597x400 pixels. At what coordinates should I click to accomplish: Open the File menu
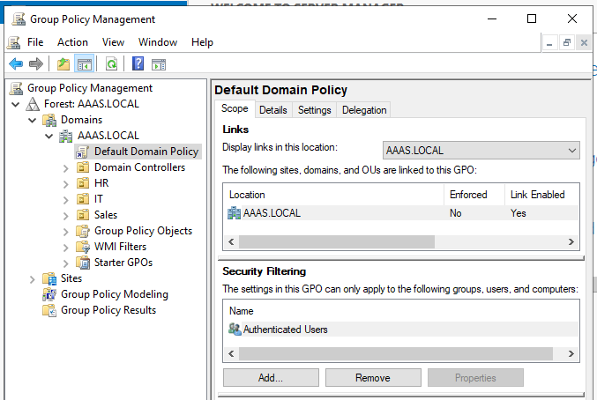pos(35,42)
